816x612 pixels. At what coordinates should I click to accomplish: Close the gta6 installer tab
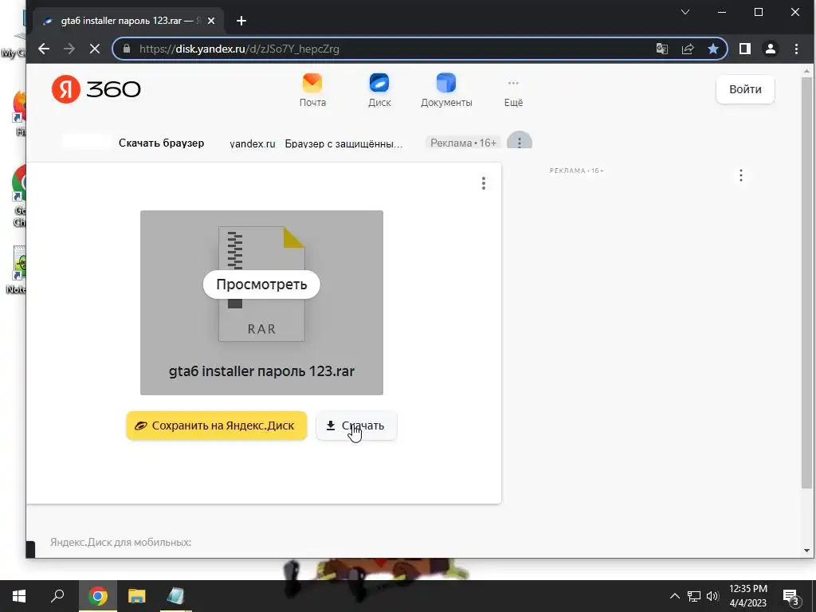pyautogui.click(x=210, y=21)
